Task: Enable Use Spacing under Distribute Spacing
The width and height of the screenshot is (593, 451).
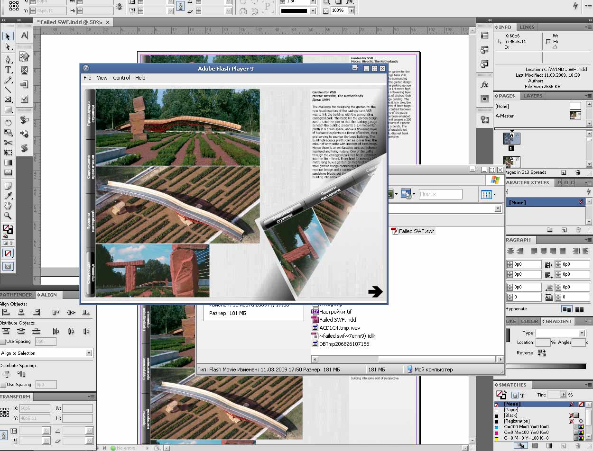Action: click(x=3, y=385)
